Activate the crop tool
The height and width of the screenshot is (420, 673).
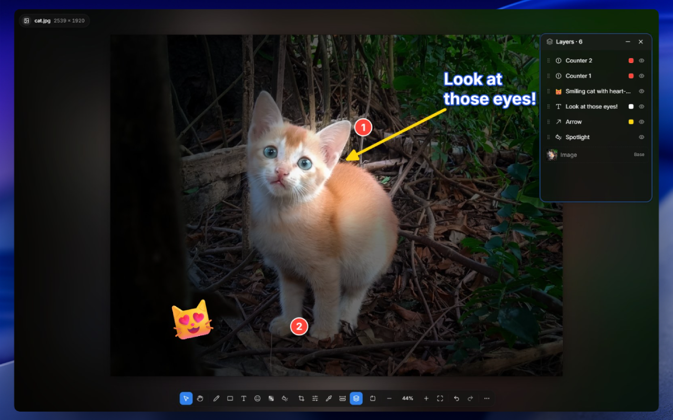(301, 398)
